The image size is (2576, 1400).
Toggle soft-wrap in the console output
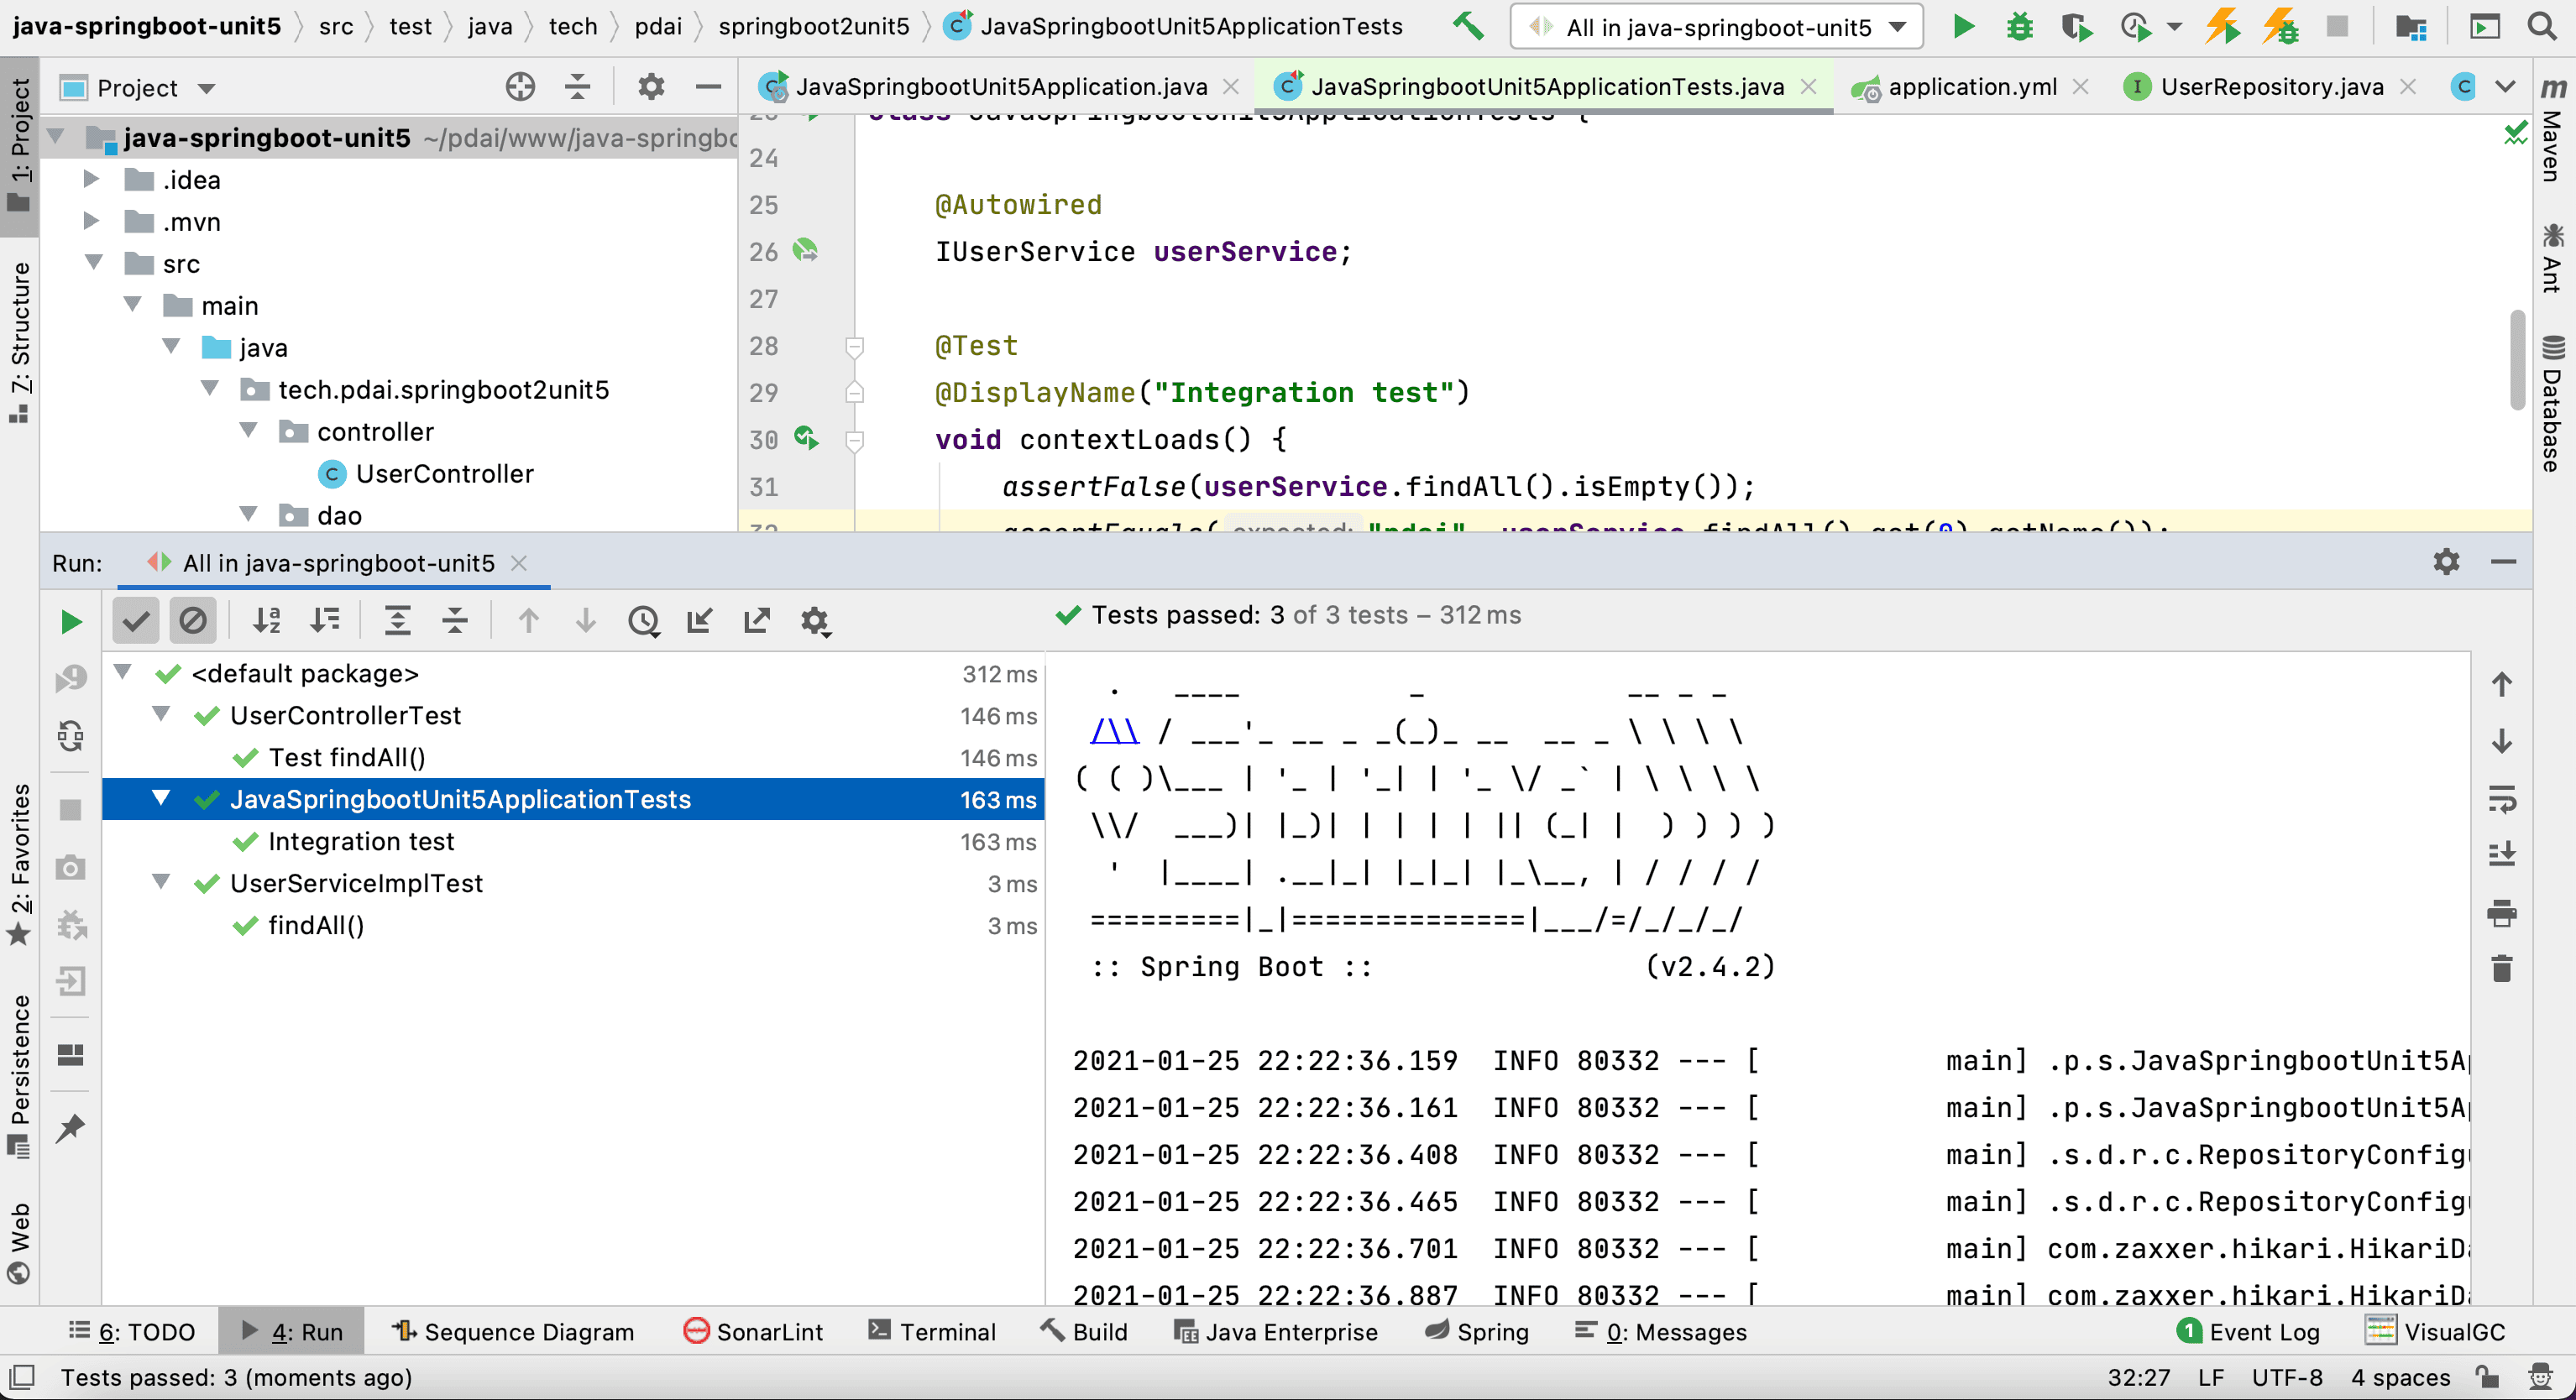click(2501, 798)
